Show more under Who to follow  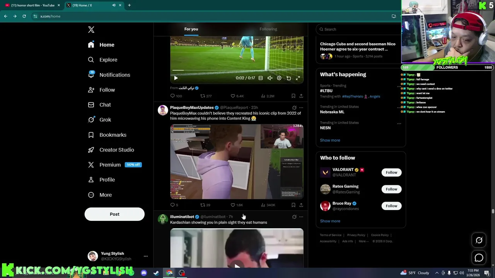[x=330, y=221]
